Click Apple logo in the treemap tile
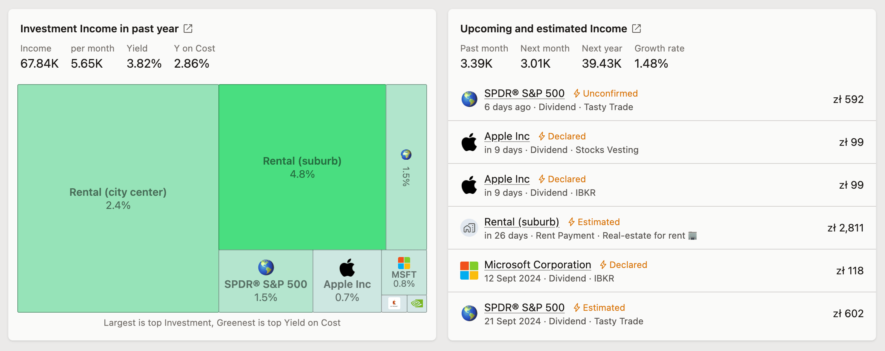The width and height of the screenshot is (885, 351). pyautogui.click(x=347, y=268)
